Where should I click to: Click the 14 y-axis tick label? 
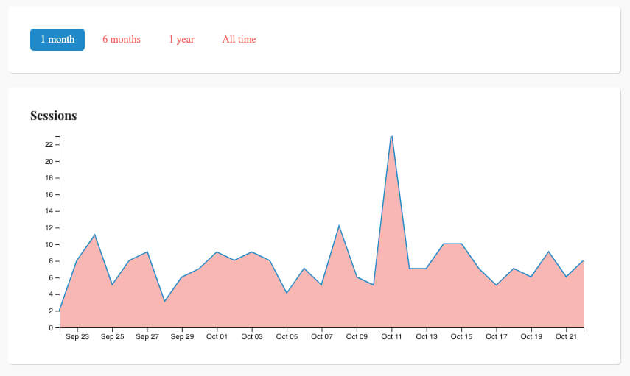click(49, 211)
